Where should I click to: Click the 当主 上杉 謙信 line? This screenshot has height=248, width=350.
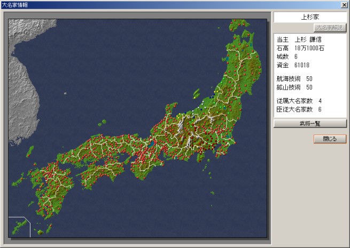[x=299, y=39]
